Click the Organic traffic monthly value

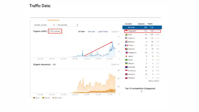tap(55, 31)
